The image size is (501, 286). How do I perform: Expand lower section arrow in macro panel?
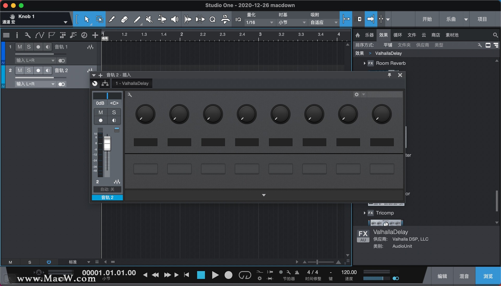pyautogui.click(x=264, y=195)
